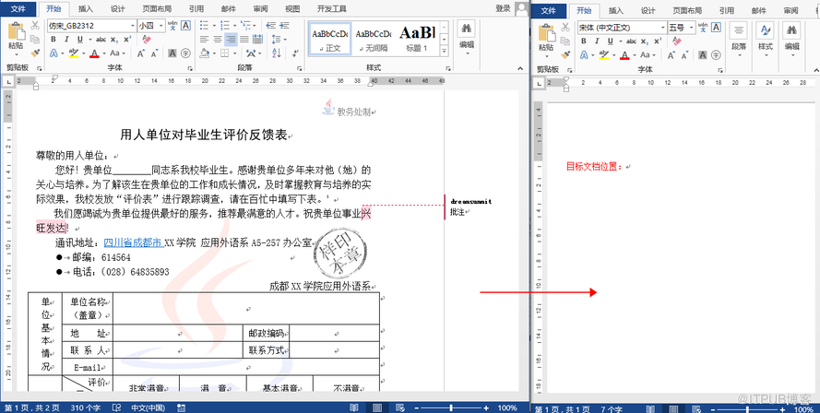Viewport: 820px width, 413px height.
Task: Open Find binoculars in right window
Action: [790, 31]
